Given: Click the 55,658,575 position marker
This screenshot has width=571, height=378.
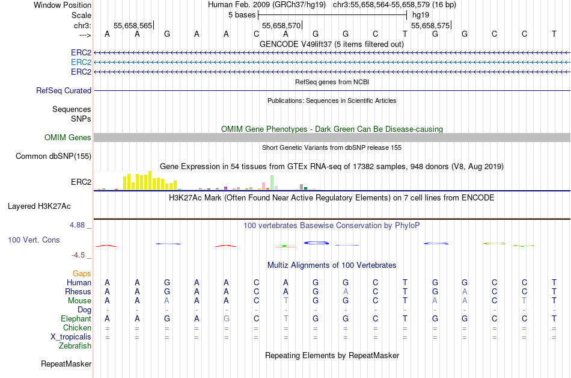Looking at the screenshot, I should (x=431, y=25).
